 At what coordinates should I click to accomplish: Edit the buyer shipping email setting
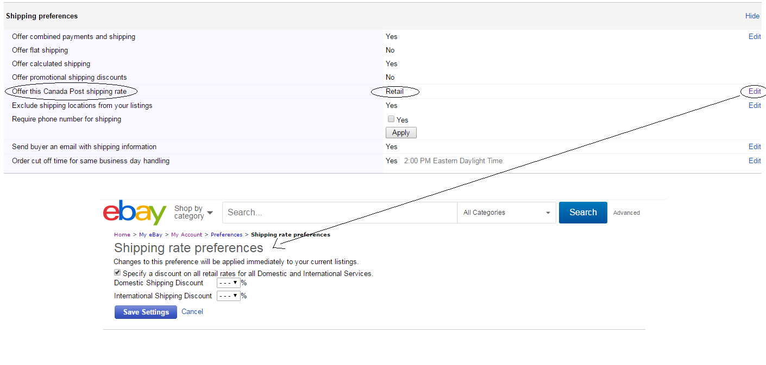[755, 147]
